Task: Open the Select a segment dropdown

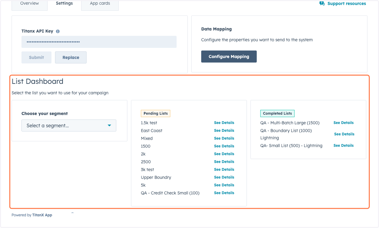Action: (x=69, y=126)
